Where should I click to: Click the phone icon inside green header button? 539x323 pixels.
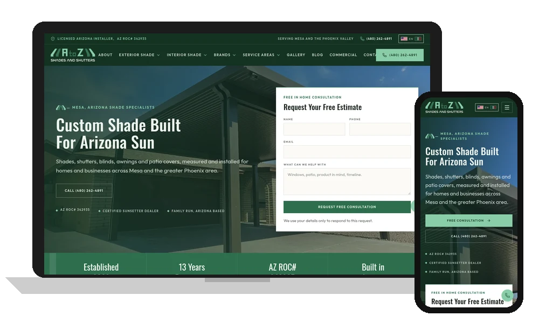tap(384, 55)
